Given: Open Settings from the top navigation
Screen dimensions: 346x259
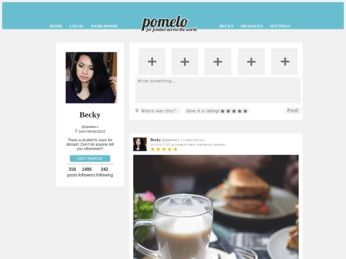Looking at the screenshot, I should coord(280,26).
